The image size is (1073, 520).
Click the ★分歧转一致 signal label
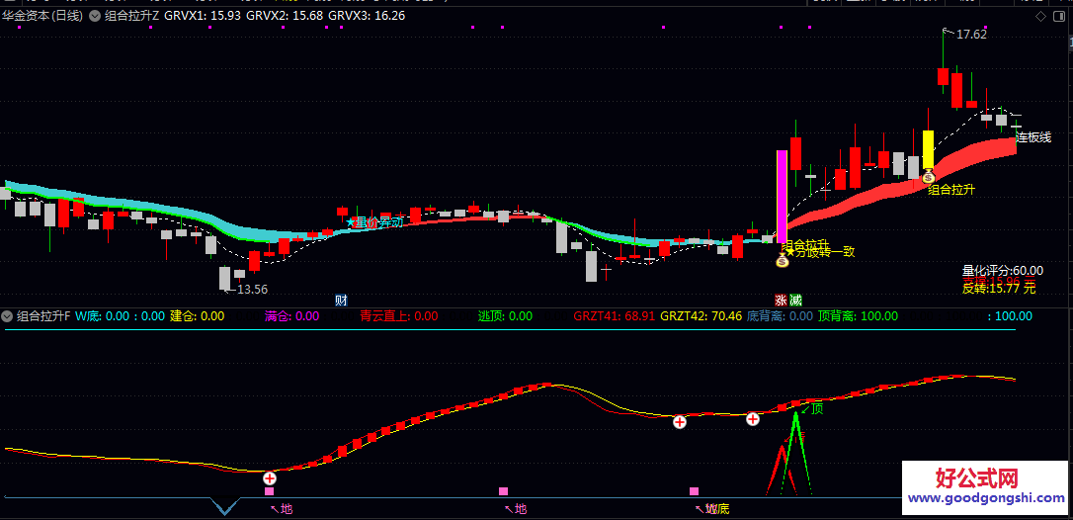click(820, 251)
